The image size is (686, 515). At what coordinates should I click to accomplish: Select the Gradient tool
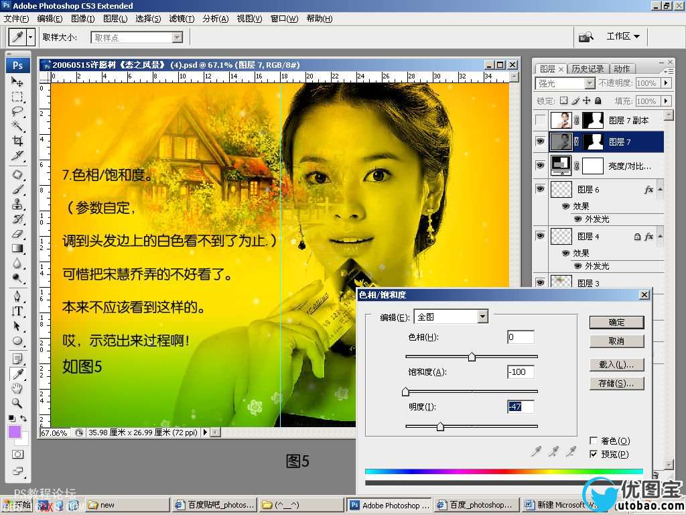tap(17, 248)
